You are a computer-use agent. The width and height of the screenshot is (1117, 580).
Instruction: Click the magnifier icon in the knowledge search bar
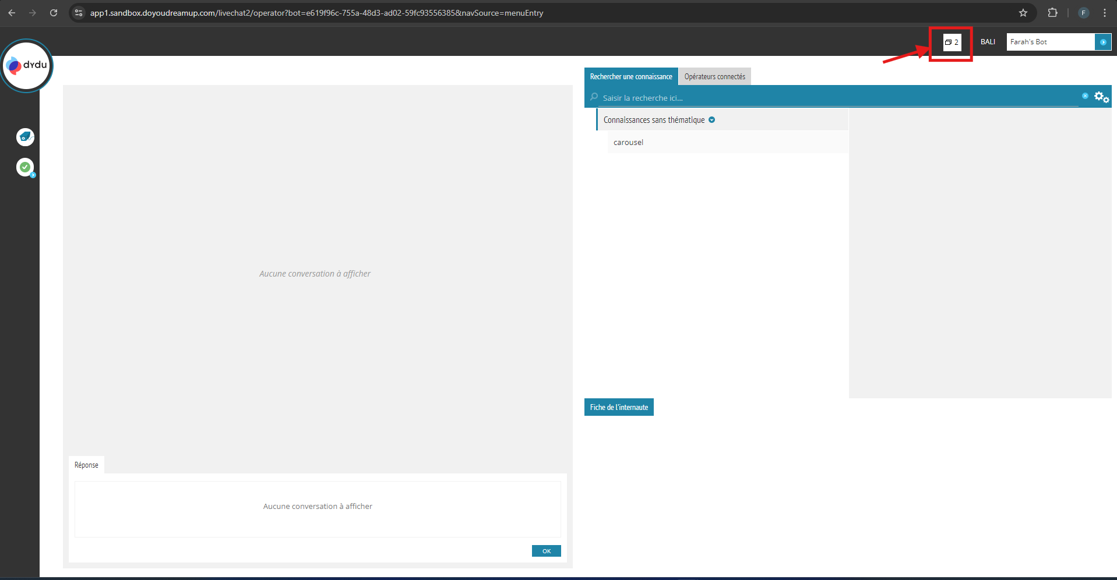click(x=594, y=97)
